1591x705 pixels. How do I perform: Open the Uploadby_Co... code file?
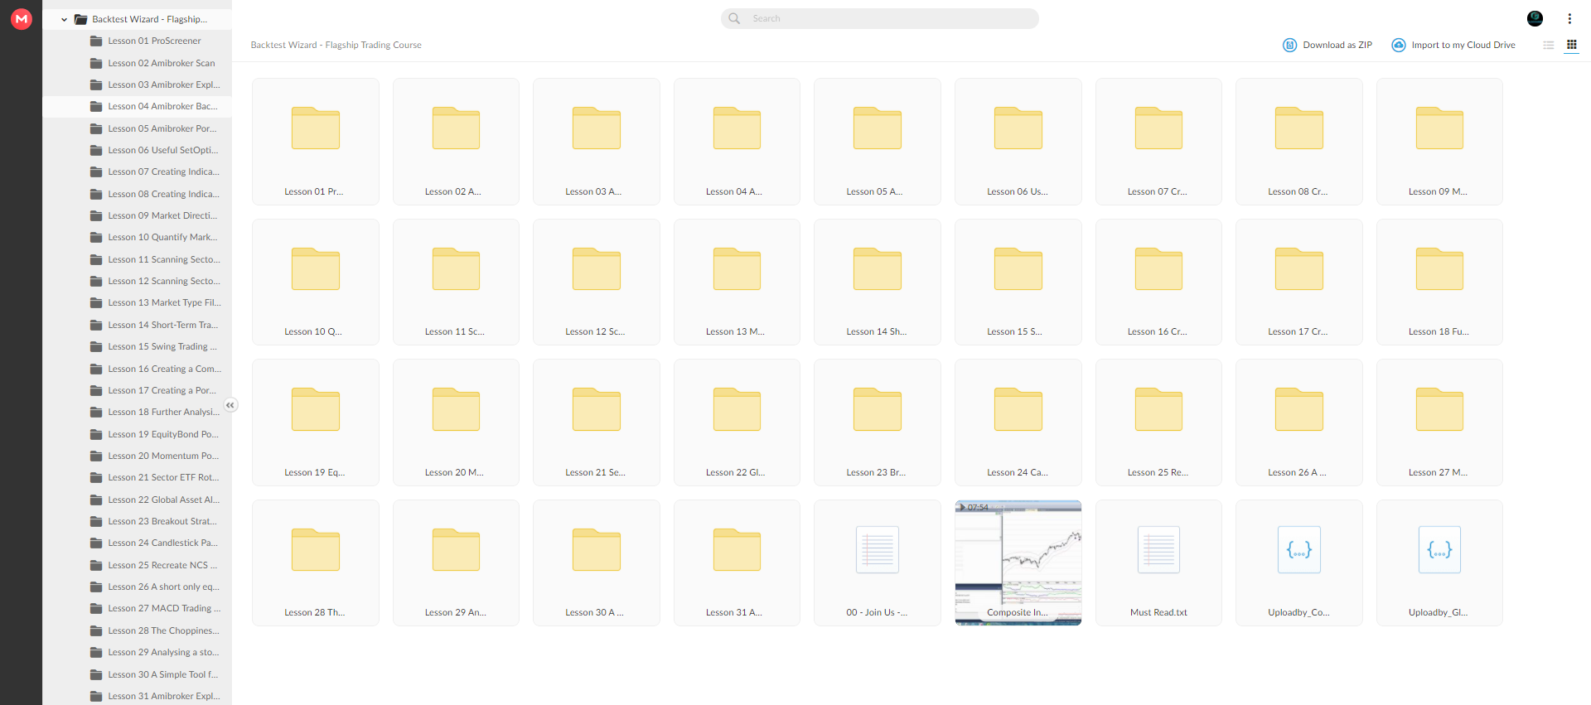click(1299, 563)
